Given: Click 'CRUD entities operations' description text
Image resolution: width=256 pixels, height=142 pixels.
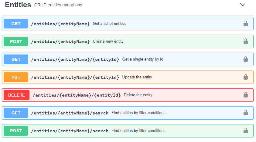Looking at the screenshot, I should 58,5.
